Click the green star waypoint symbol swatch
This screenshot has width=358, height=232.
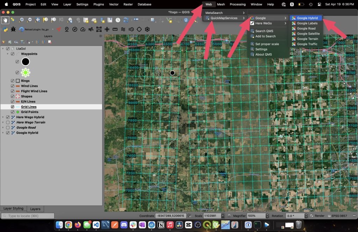tap(26, 73)
